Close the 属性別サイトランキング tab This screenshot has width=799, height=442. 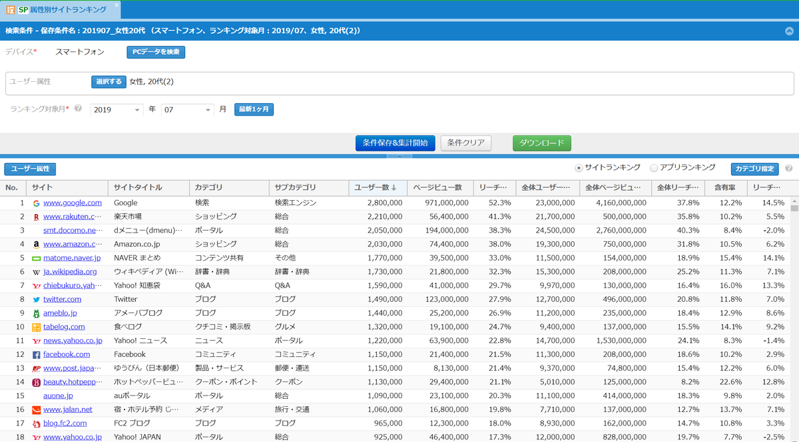click(x=117, y=5)
